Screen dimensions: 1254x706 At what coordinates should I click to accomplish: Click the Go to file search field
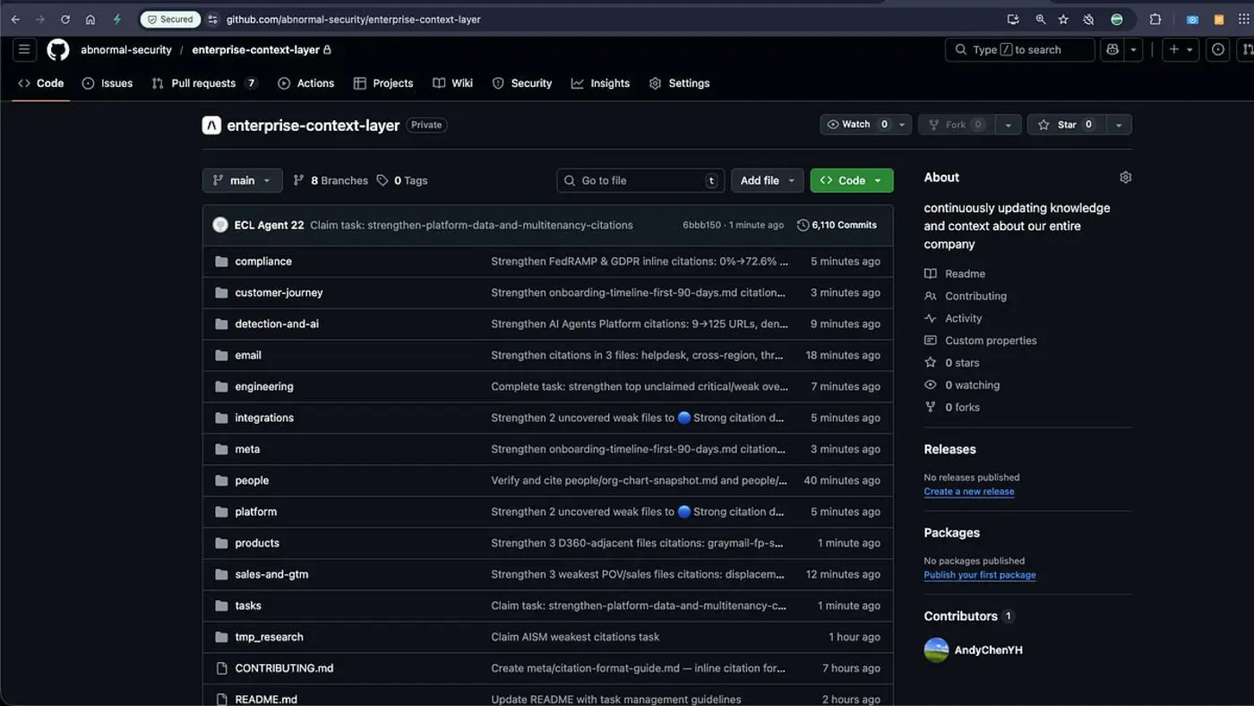coord(640,180)
